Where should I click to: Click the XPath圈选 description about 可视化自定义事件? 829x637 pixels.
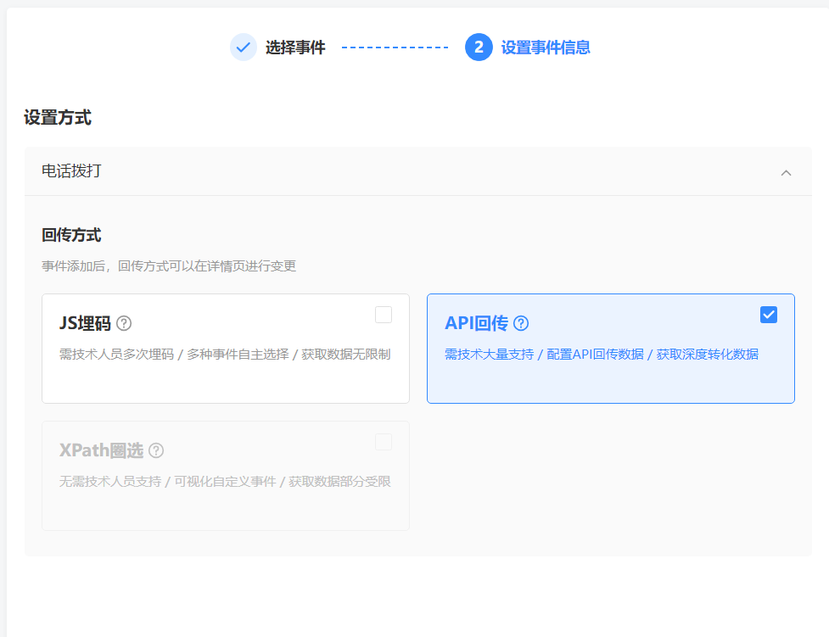point(225,482)
